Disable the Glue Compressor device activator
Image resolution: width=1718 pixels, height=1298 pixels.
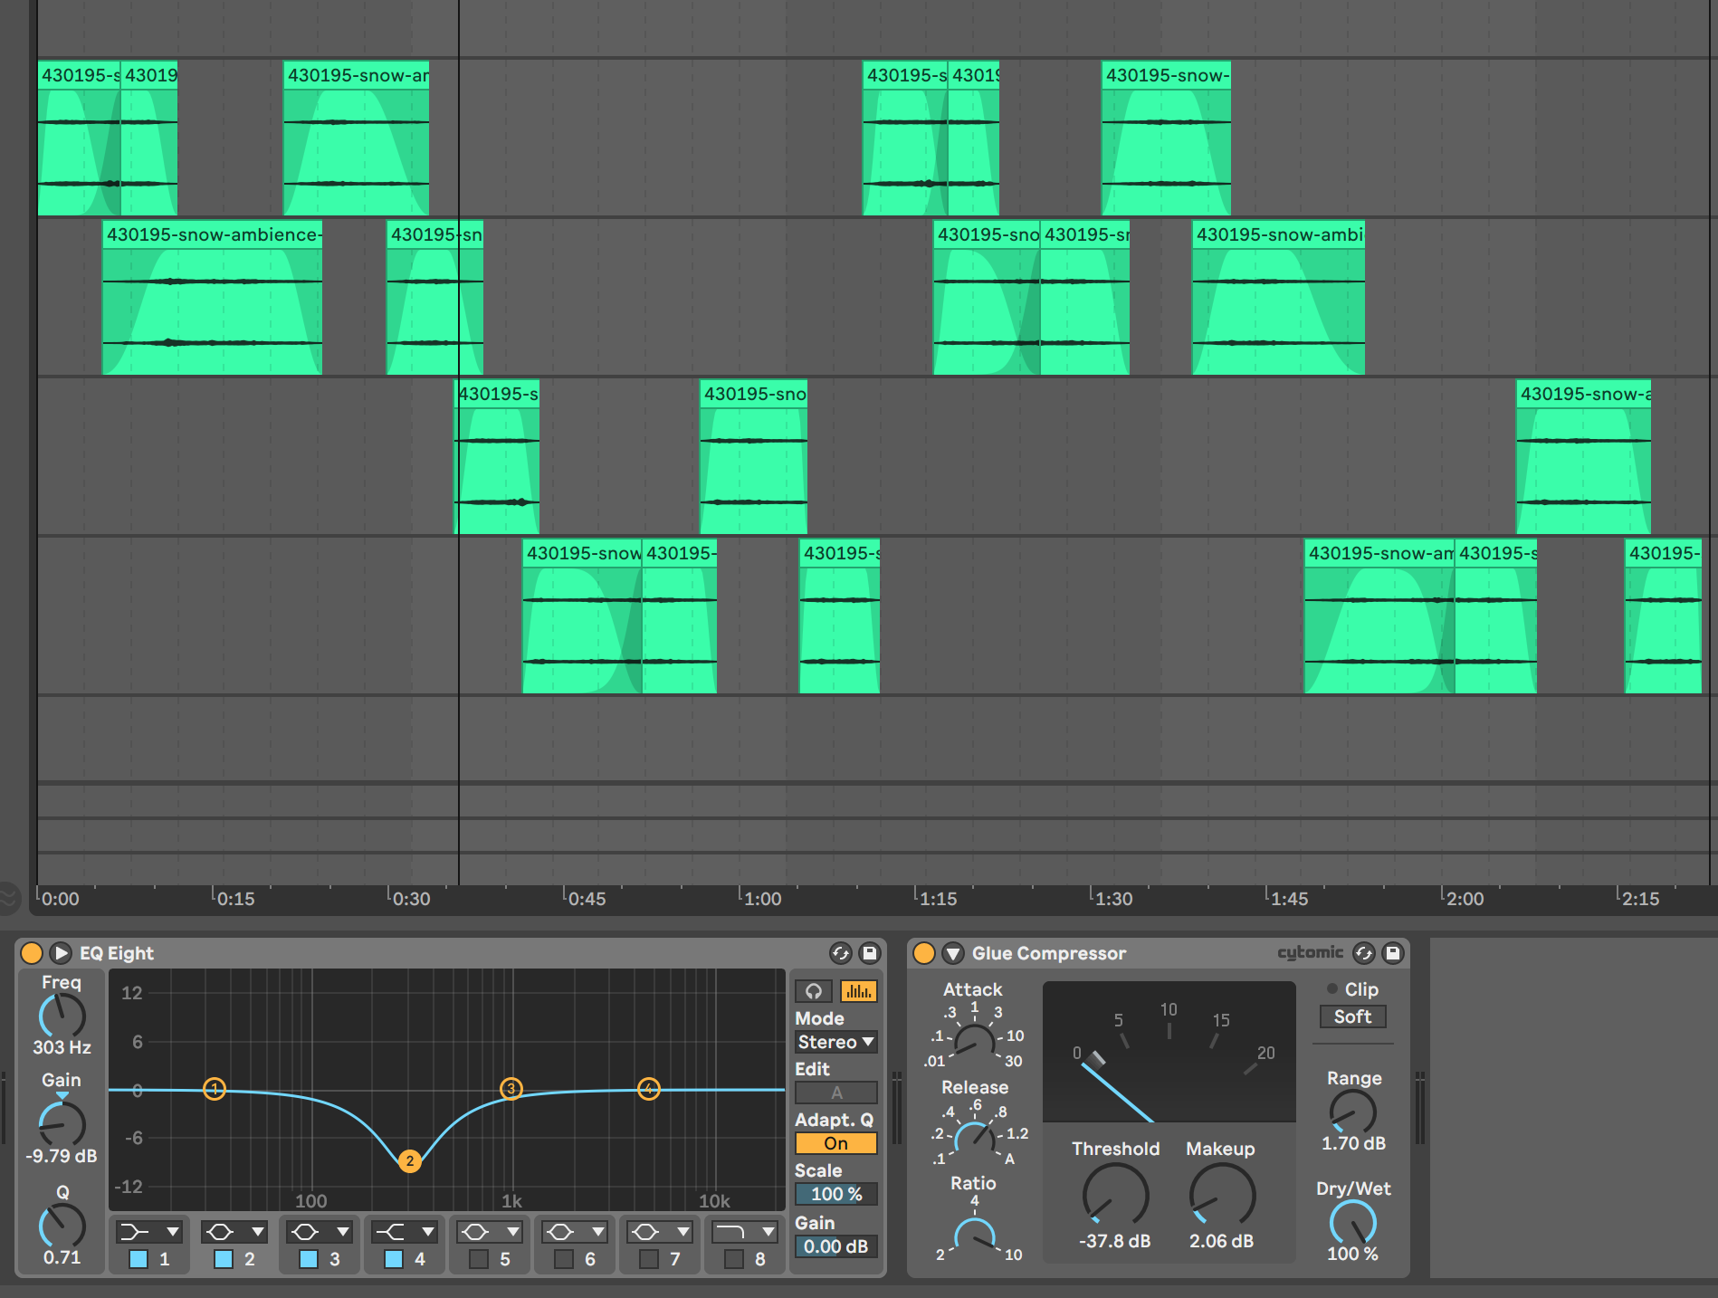(922, 953)
